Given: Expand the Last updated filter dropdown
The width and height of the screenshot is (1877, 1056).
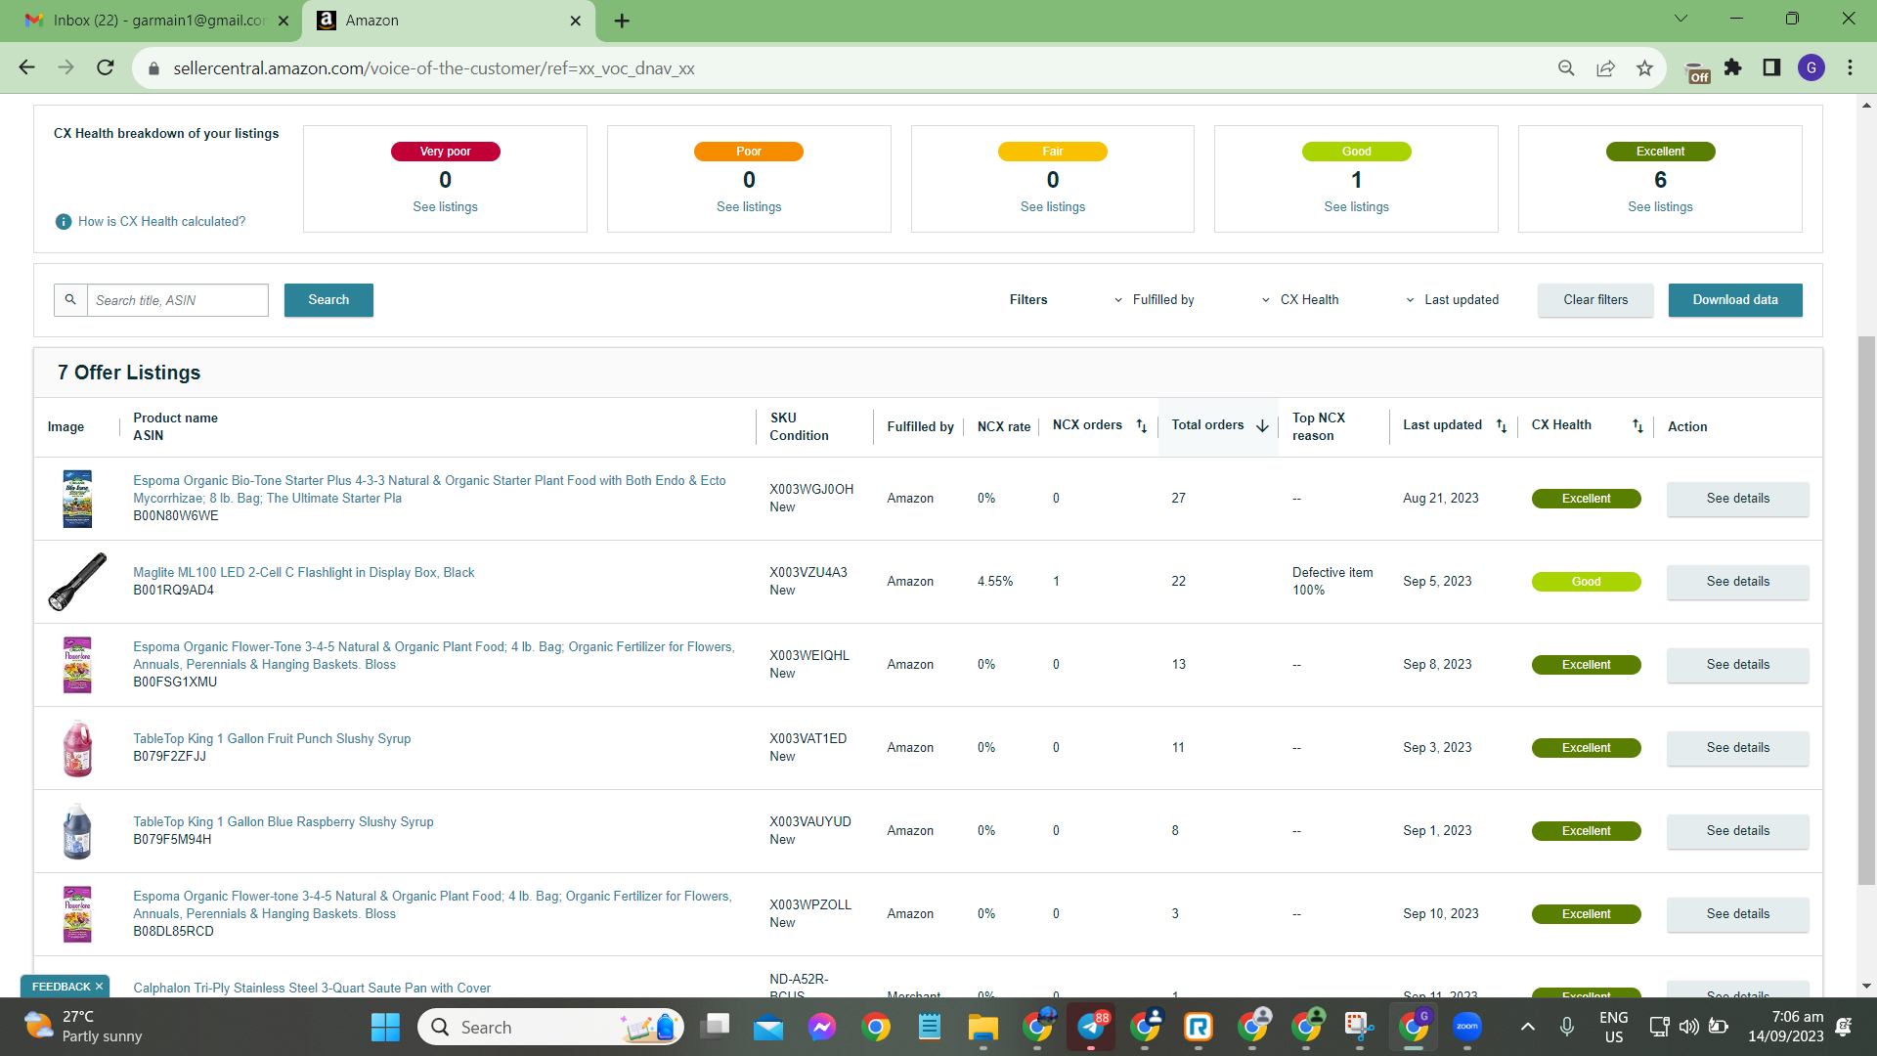Looking at the screenshot, I should (x=1452, y=300).
